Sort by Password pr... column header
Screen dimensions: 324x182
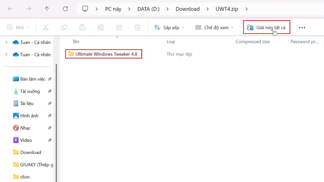305,42
